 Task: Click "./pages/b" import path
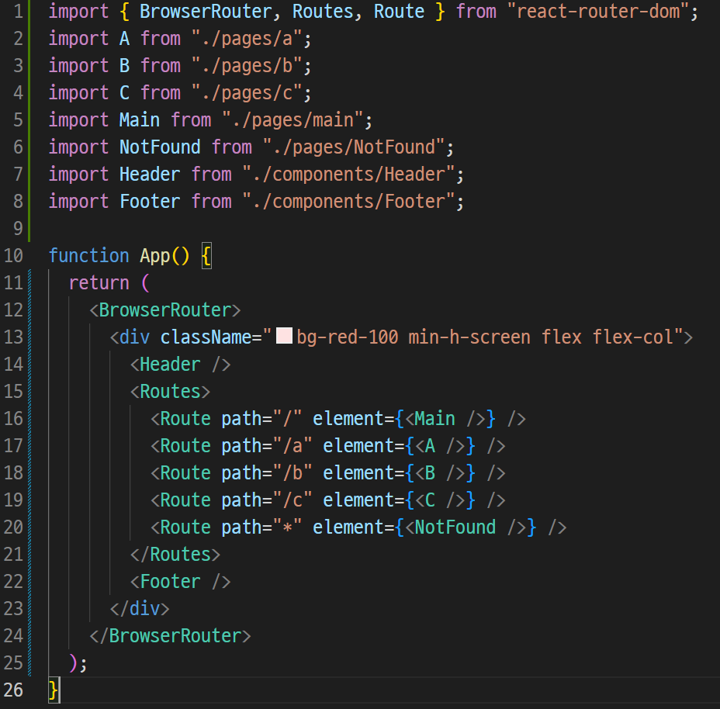tap(247, 66)
